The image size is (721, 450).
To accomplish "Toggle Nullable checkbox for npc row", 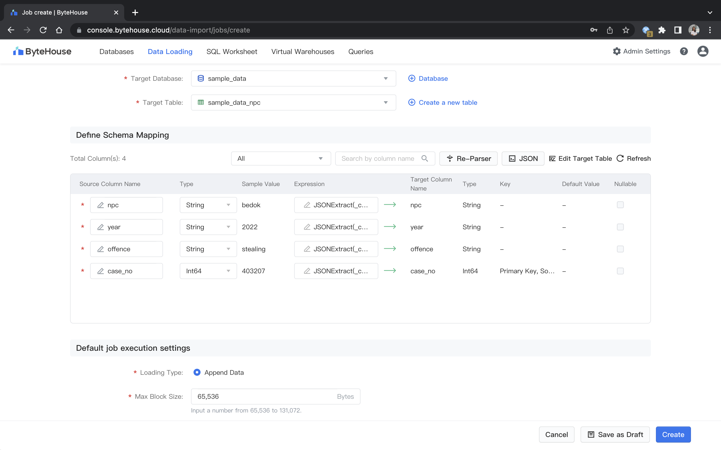I will (620, 205).
